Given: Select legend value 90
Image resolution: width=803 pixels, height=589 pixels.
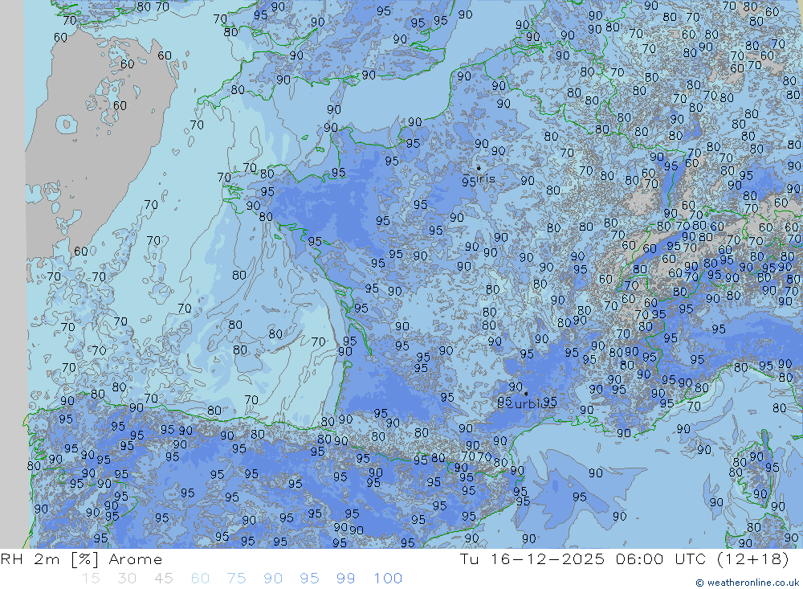Looking at the screenshot, I should [x=273, y=579].
